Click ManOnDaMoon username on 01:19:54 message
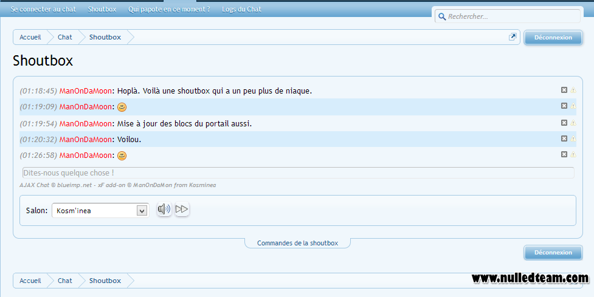Screen dimensions: 594x297 coord(86,124)
